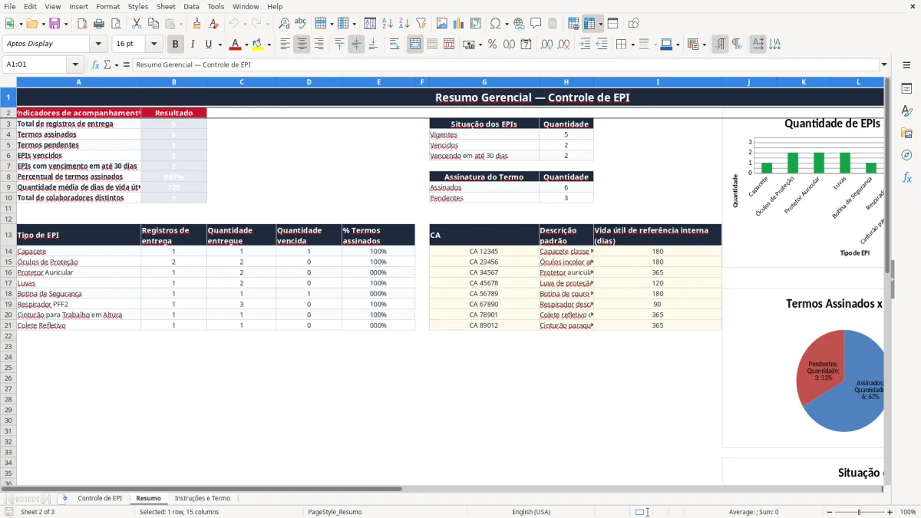Expand the formula bar arrow
Image resolution: width=921 pixels, height=518 pixels.
point(884,64)
